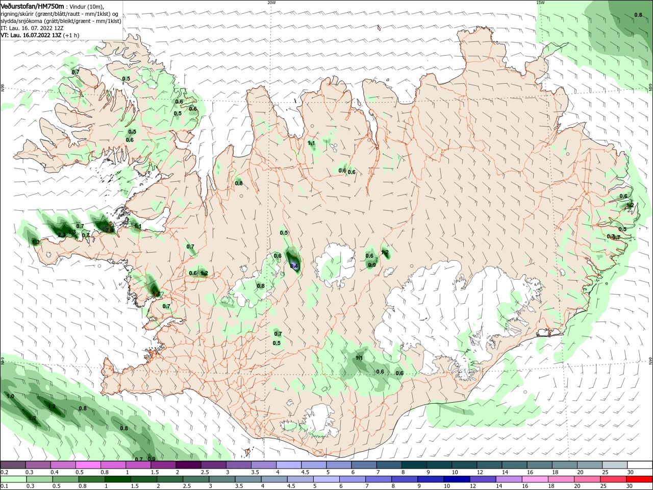Screen dimensions: 653x490
Task: Click the 2.3 precipitation value on Snæfellsnes
Action: [62, 235]
